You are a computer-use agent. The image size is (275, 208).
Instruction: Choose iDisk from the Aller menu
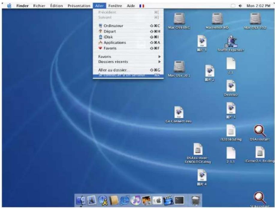128,37
